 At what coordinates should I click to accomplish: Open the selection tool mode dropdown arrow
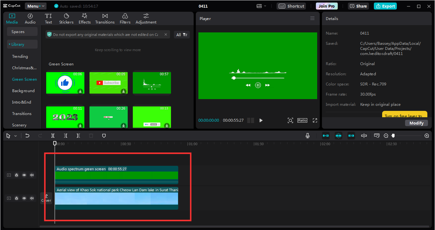pyautogui.click(x=15, y=136)
